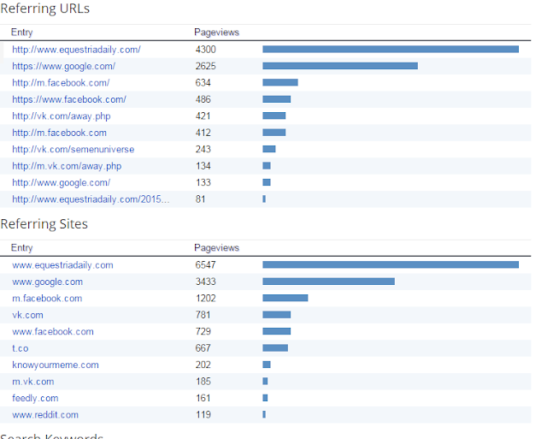Click the Pageviews header in Referring URLs

click(216, 33)
